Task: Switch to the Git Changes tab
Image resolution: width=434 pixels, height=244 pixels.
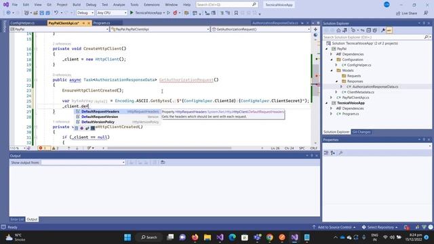Action: [361, 132]
